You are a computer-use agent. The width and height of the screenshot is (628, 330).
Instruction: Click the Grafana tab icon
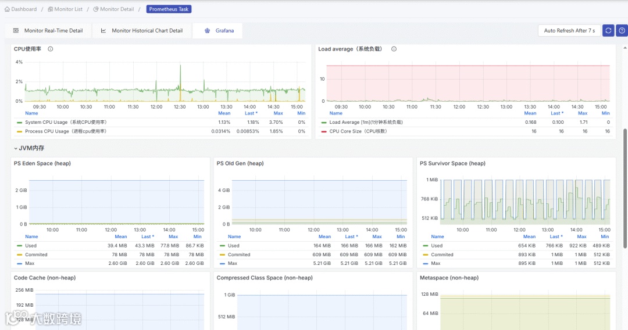207,30
